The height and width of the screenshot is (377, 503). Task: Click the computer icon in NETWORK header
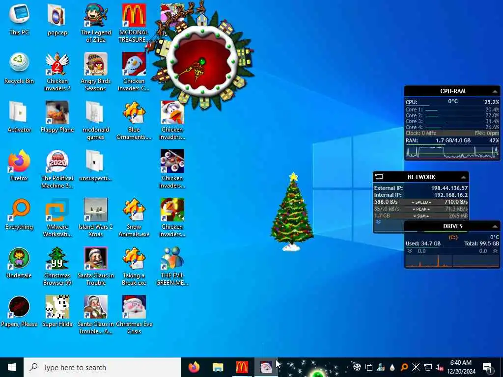point(379,177)
